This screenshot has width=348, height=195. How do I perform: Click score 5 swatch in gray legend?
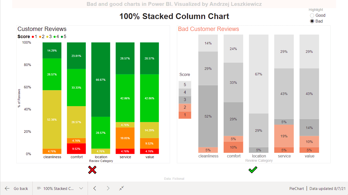pyautogui.click(x=185, y=85)
